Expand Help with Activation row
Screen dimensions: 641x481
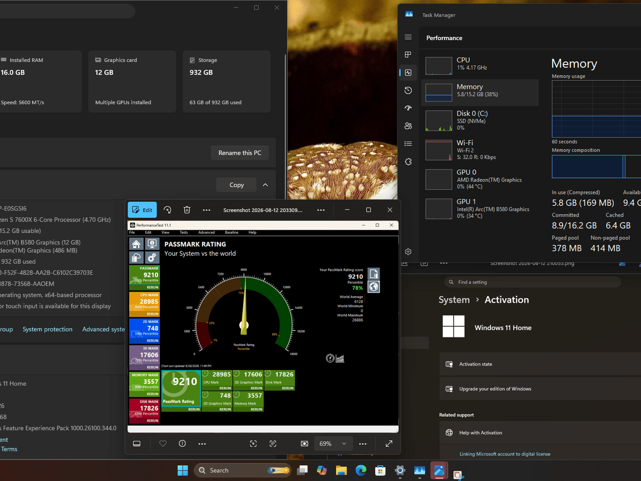(x=540, y=432)
